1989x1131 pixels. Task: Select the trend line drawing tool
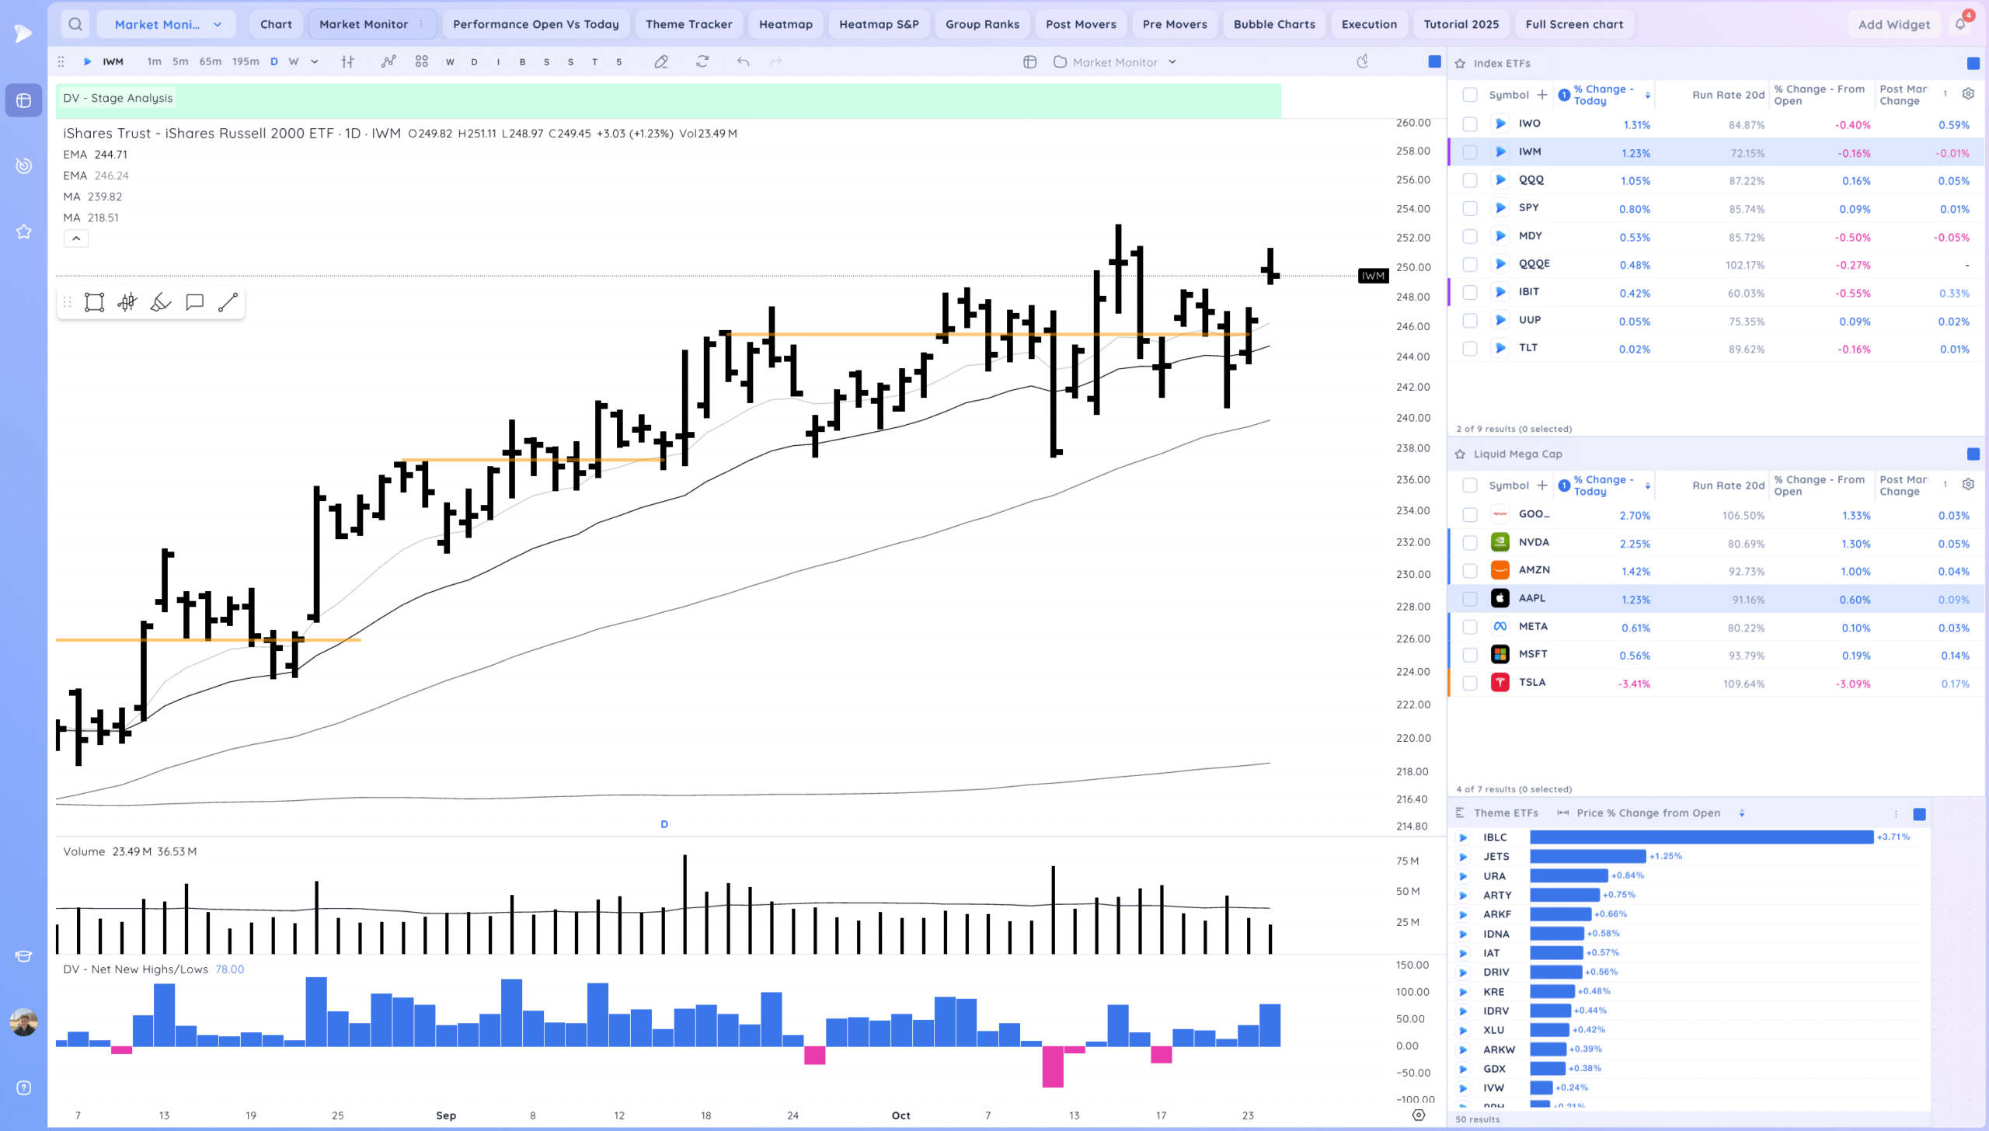point(228,302)
